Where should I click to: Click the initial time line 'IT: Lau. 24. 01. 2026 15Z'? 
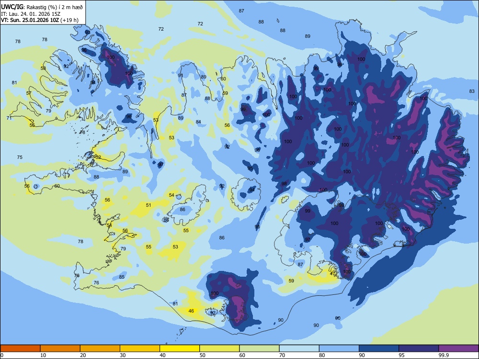point(31,14)
